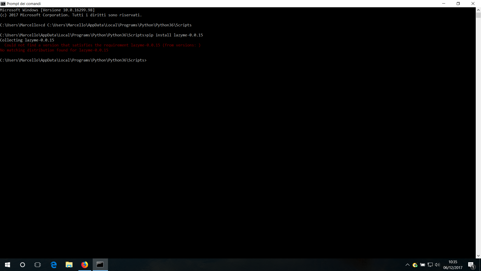Viewport: 481px width, 271px height.
Task: Restore down the Command Prompt window
Action: tap(458, 4)
